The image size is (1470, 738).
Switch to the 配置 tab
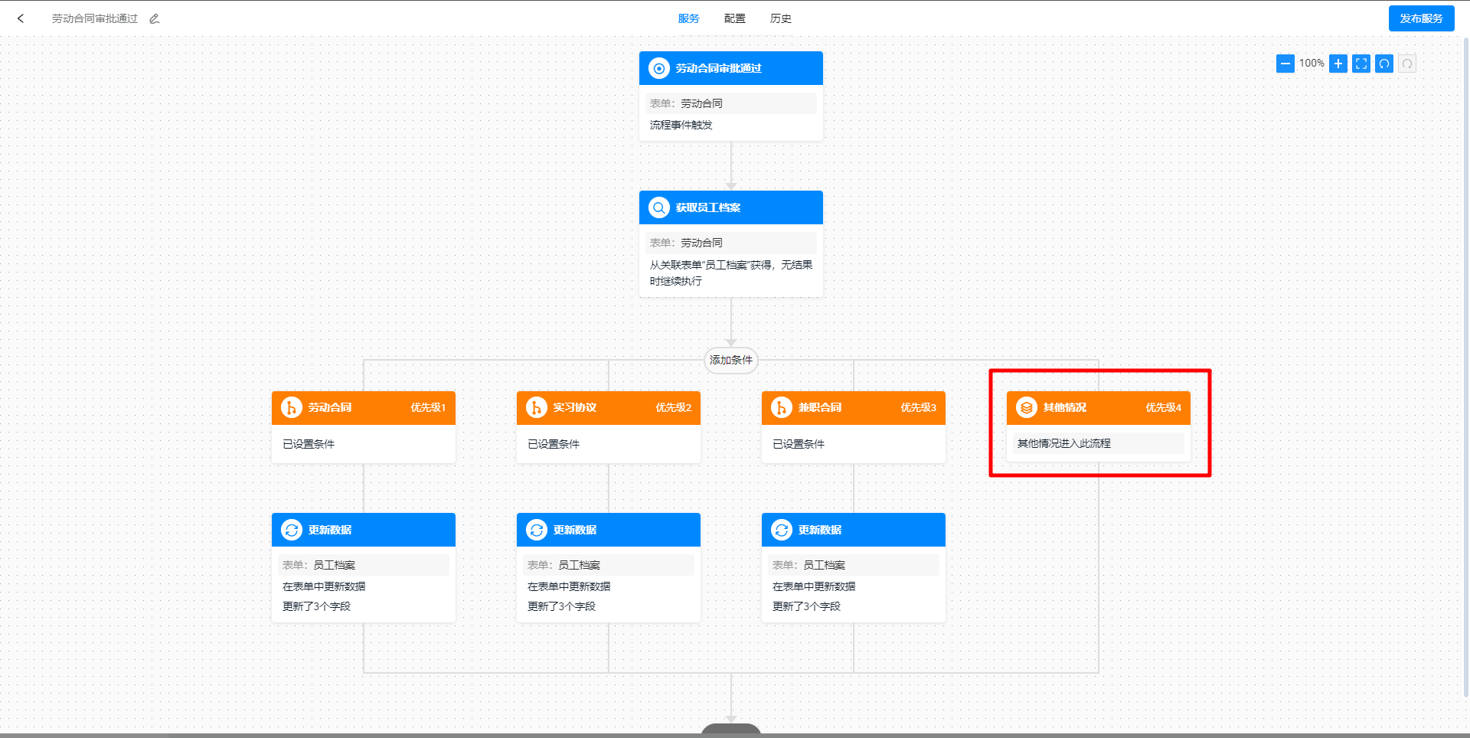pyautogui.click(x=734, y=18)
